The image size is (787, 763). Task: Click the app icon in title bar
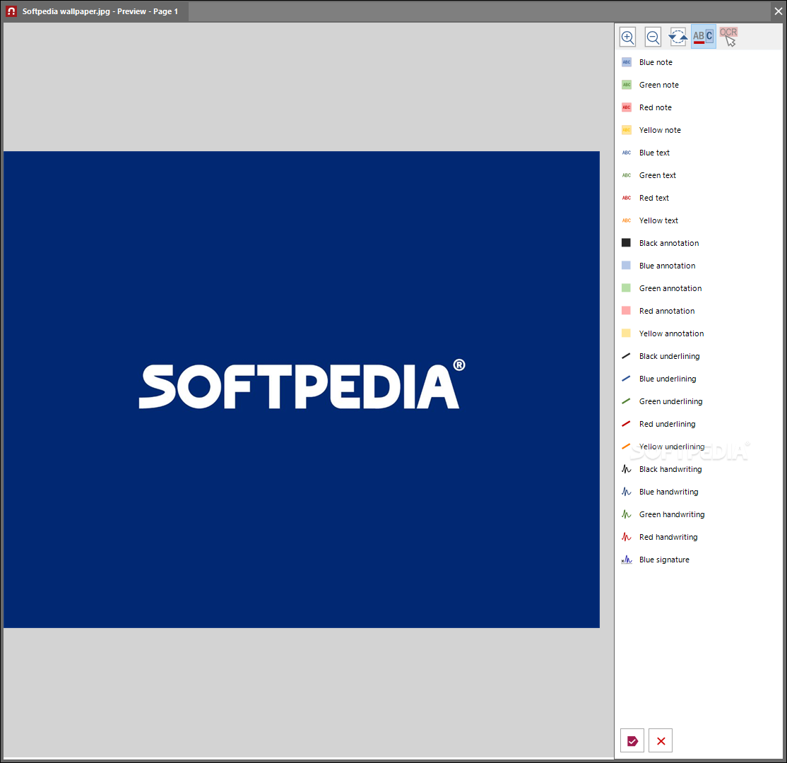11,11
